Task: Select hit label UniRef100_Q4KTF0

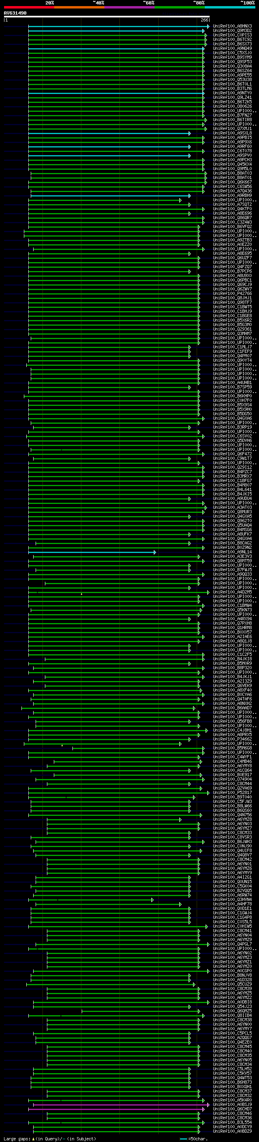Action: [x=232, y=209]
